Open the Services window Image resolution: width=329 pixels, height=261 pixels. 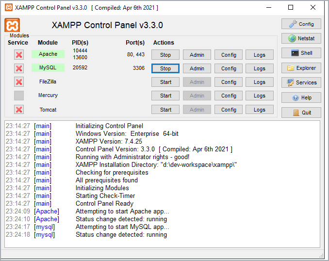[x=301, y=82]
